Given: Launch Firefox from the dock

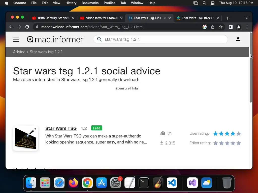Looking at the screenshot, I should click(73, 183).
